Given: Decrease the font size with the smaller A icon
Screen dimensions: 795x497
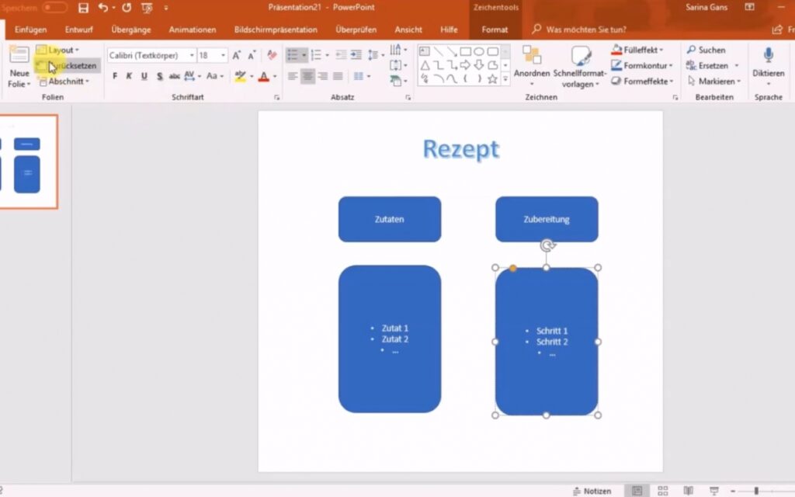Looking at the screenshot, I should [252, 55].
